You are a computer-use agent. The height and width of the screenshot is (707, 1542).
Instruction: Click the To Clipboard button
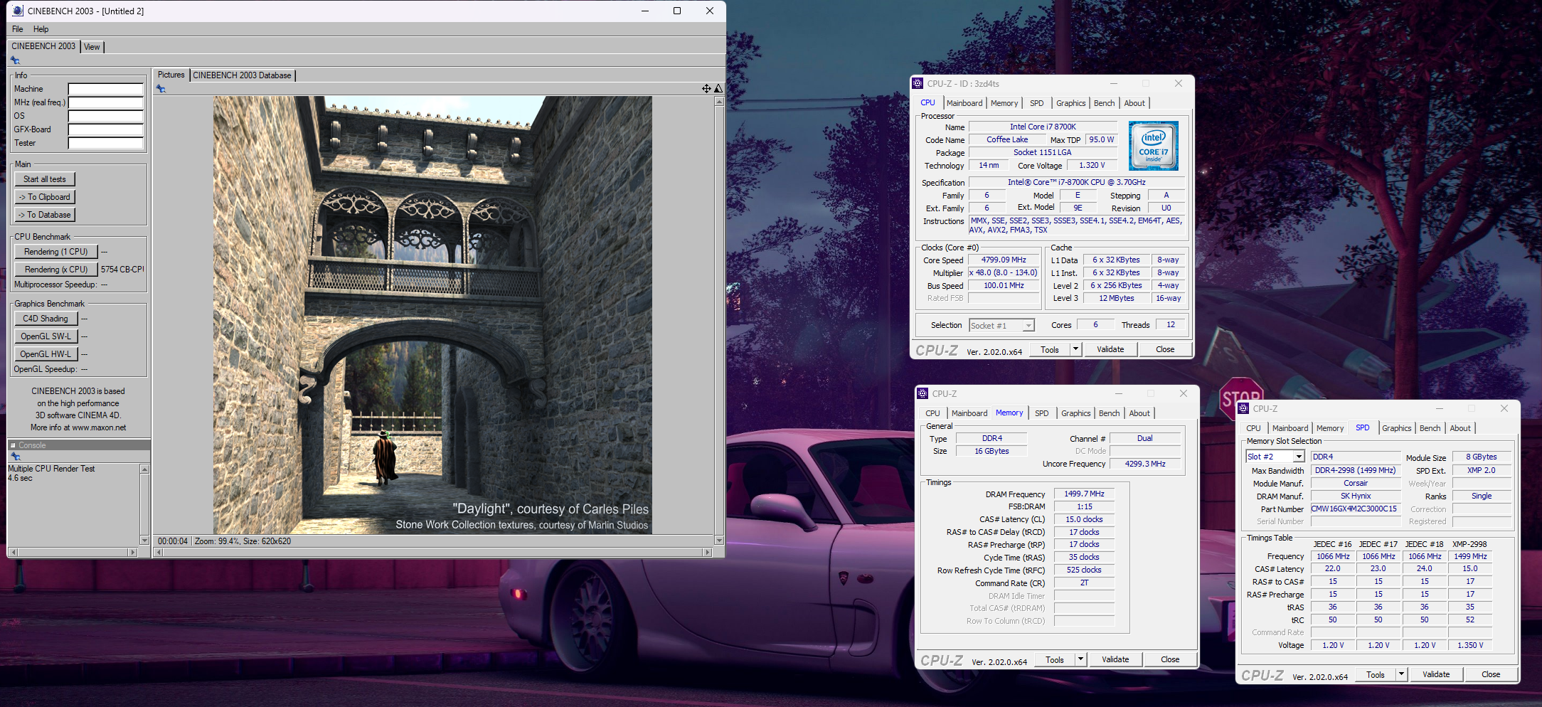[x=45, y=197]
